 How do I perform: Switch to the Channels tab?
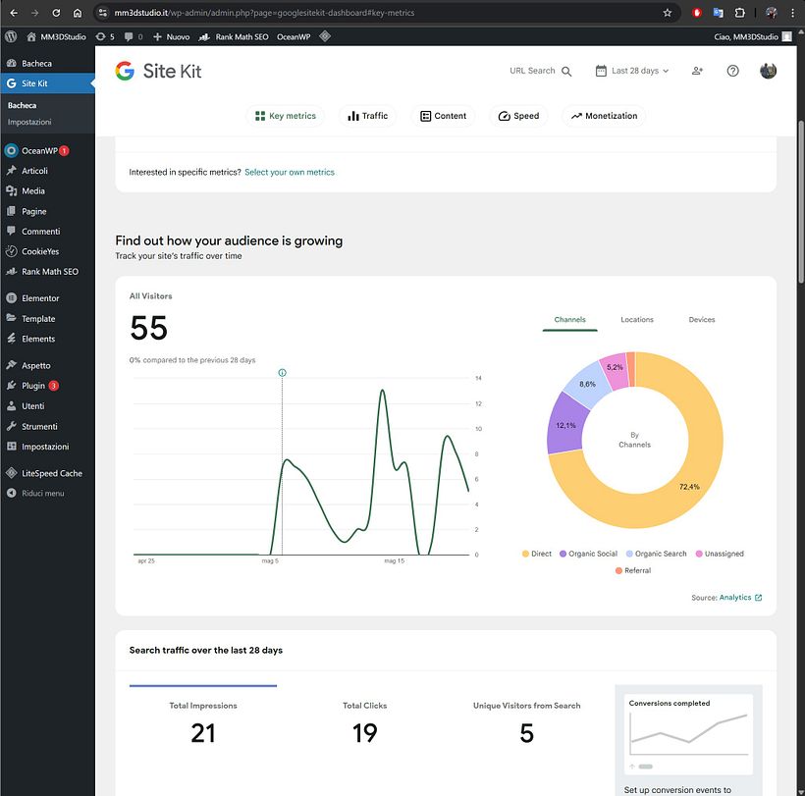point(569,320)
